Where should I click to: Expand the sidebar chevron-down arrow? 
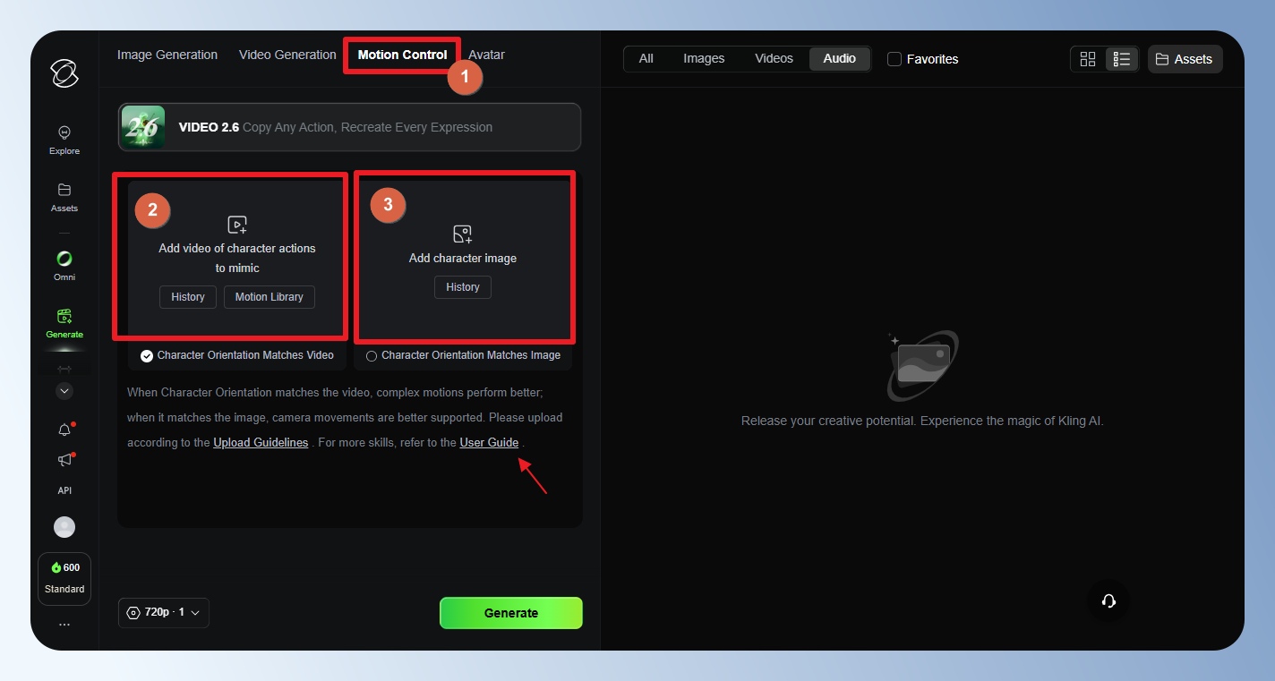64,390
